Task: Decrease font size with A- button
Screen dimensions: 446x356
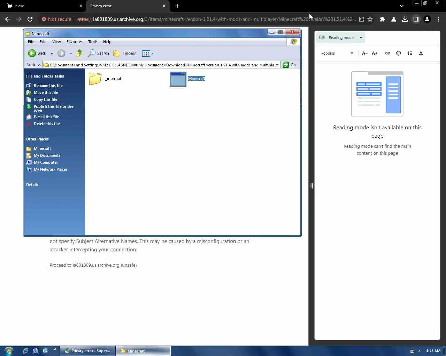Action: pyautogui.click(x=365, y=53)
